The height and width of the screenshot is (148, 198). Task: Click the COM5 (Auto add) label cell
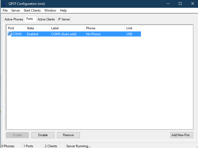pyautogui.click(x=64, y=34)
